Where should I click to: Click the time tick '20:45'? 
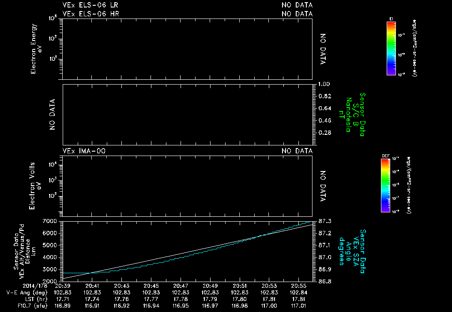click(151, 286)
